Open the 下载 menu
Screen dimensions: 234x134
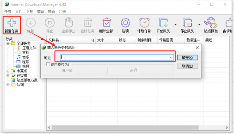(x=30, y=12)
